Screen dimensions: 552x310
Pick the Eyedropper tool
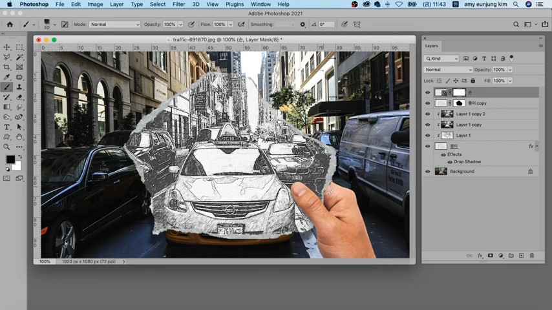(7, 77)
